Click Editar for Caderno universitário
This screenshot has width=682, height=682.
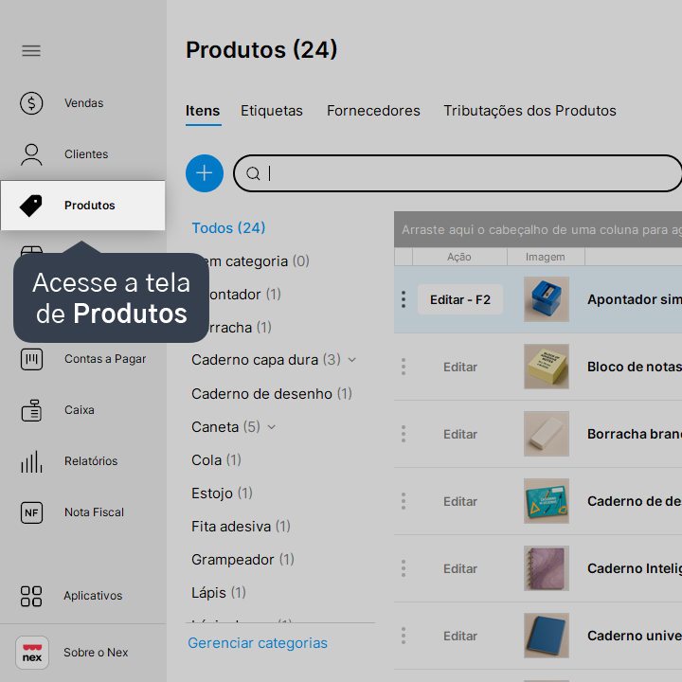(x=460, y=636)
